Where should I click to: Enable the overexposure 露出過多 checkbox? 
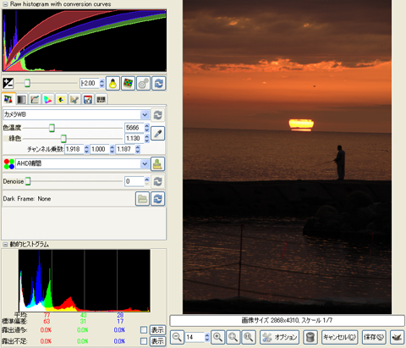144,330
